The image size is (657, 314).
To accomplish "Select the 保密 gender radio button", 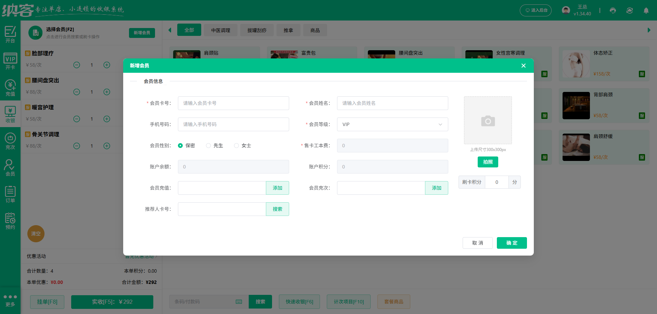I will [x=181, y=146].
